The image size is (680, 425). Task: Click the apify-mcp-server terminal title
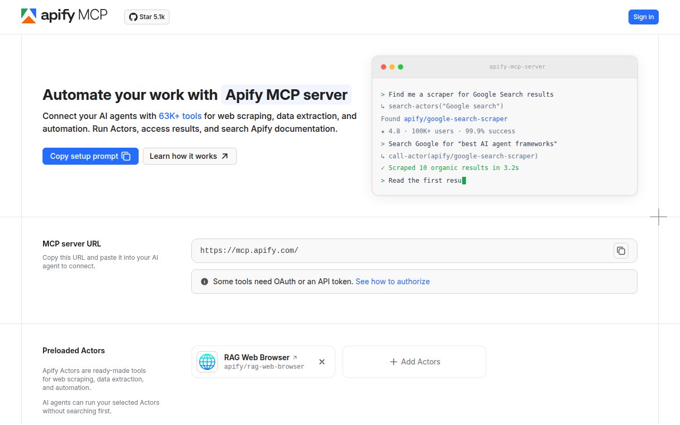click(x=517, y=67)
